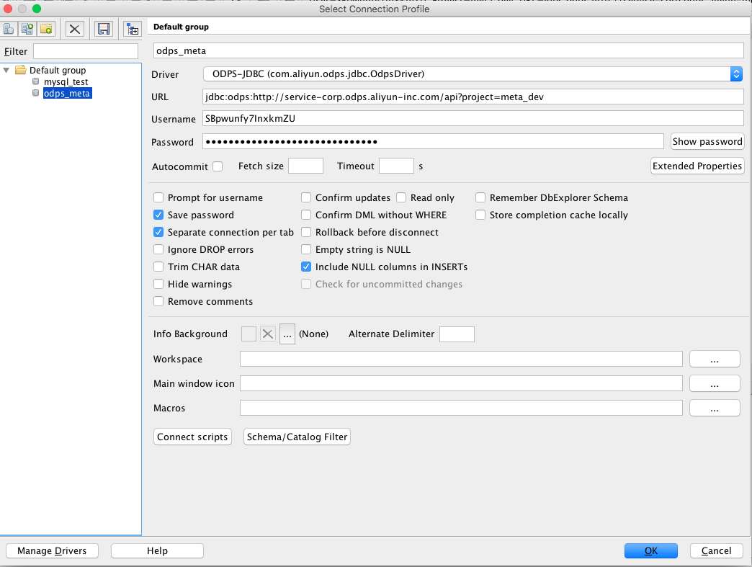
Task: Browse for Main window icon (...)
Action: pyautogui.click(x=715, y=383)
